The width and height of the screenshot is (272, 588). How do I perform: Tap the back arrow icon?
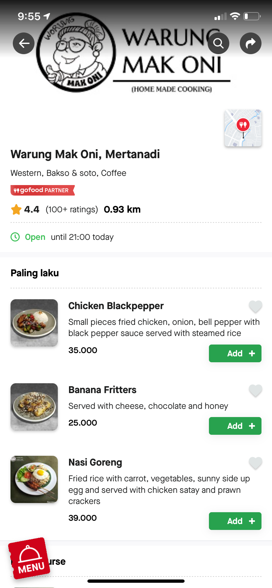[24, 43]
